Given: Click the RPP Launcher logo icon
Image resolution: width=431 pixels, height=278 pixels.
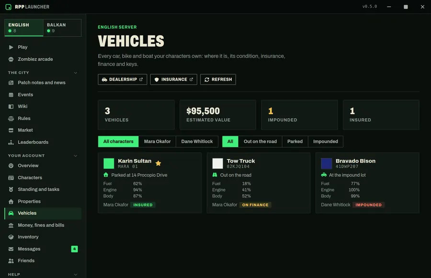Looking at the screenshot, I should tap(8, 7).
